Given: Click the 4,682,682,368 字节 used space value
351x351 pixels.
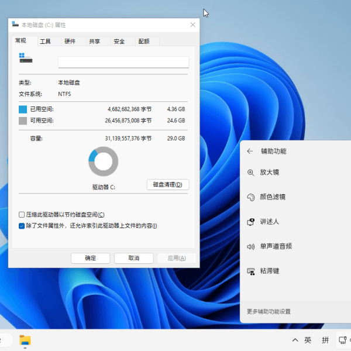Looking at the screenshot, I should click(x=129, y=109).
